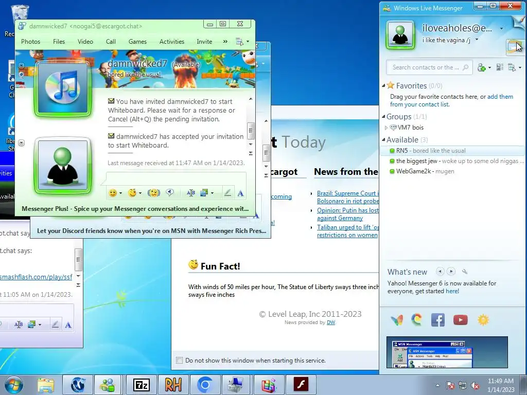Click the yellow sun icon in Messenger footer
Image resolution: width=527 pixels, height=395 pixels.
pyautogui.click(x=483, y=320)
